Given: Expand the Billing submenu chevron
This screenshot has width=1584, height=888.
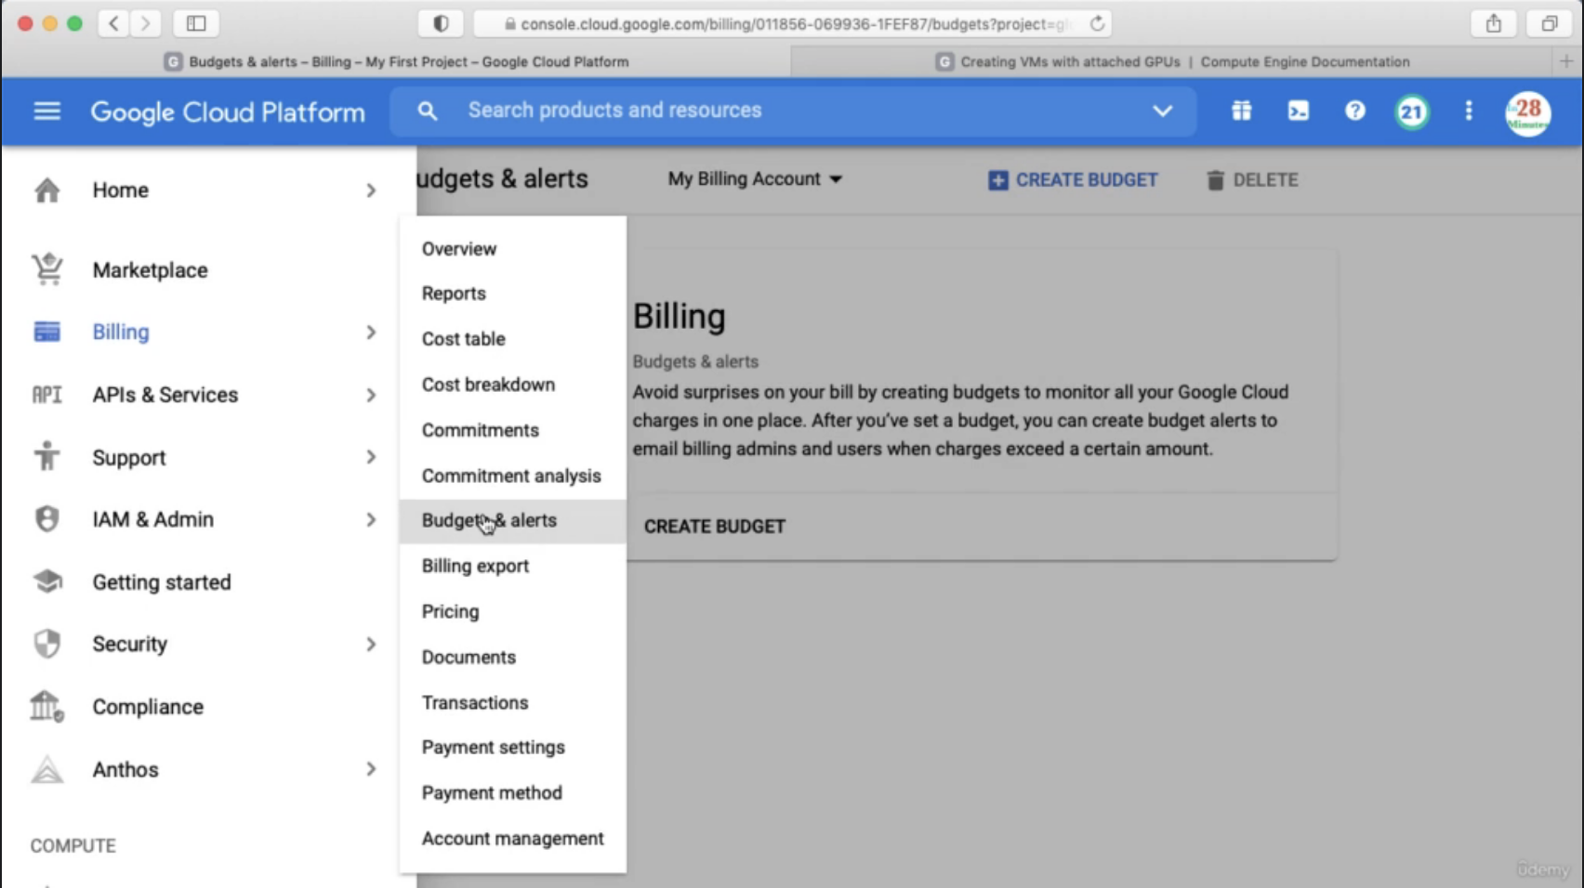Looking at the screenshot, I should [371, 332].
